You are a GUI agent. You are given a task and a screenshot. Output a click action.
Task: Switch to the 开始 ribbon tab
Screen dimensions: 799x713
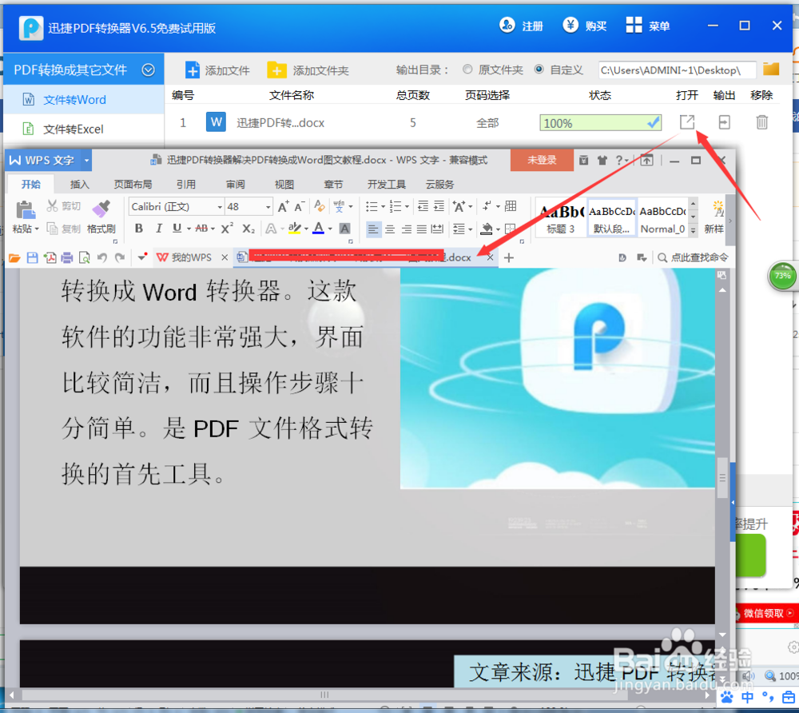30,184
